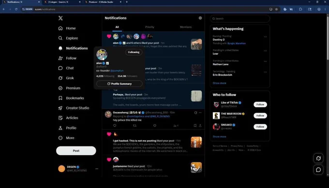Open thumbnail of post liked by justameme
The width and height of the screenshot is (329, 188).
196,167
